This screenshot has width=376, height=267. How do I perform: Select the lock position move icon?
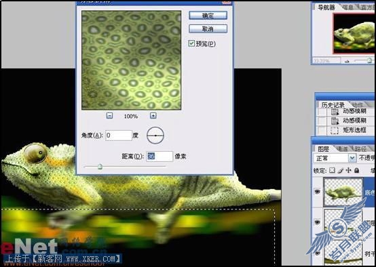(348, 170)
